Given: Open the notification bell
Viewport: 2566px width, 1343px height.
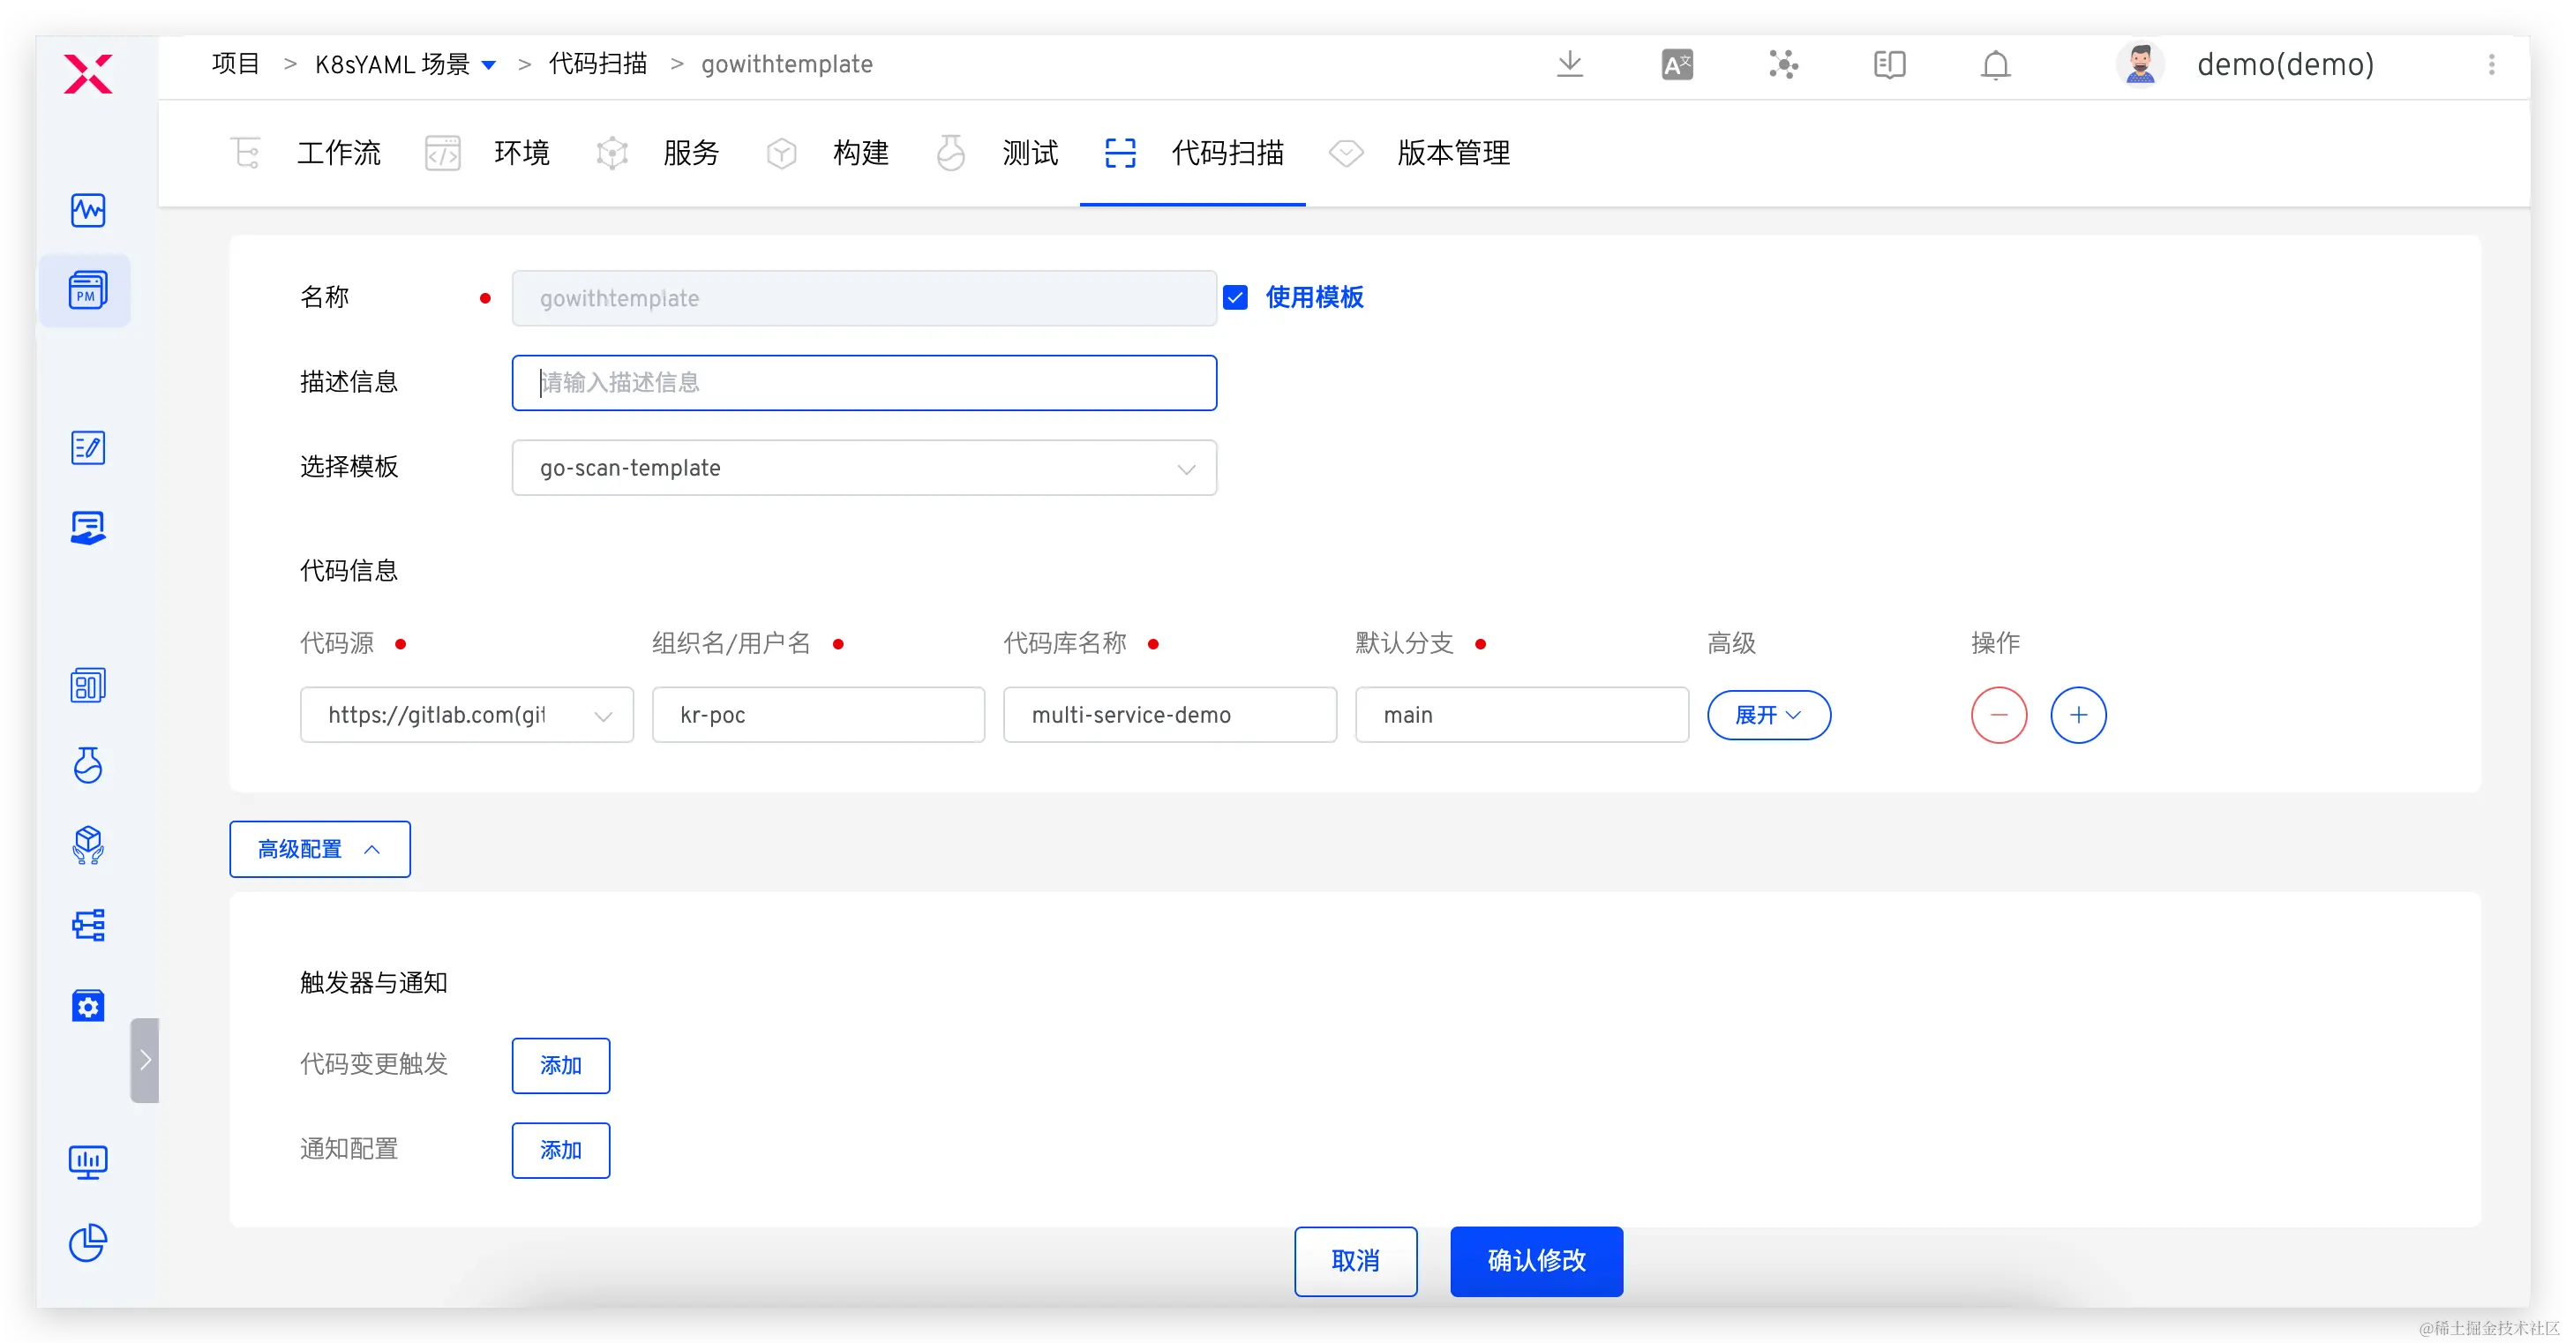Looking at the screenshot, I should (x=1995, y=64).
